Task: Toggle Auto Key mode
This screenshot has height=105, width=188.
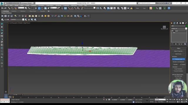Action: click(152, 100)
